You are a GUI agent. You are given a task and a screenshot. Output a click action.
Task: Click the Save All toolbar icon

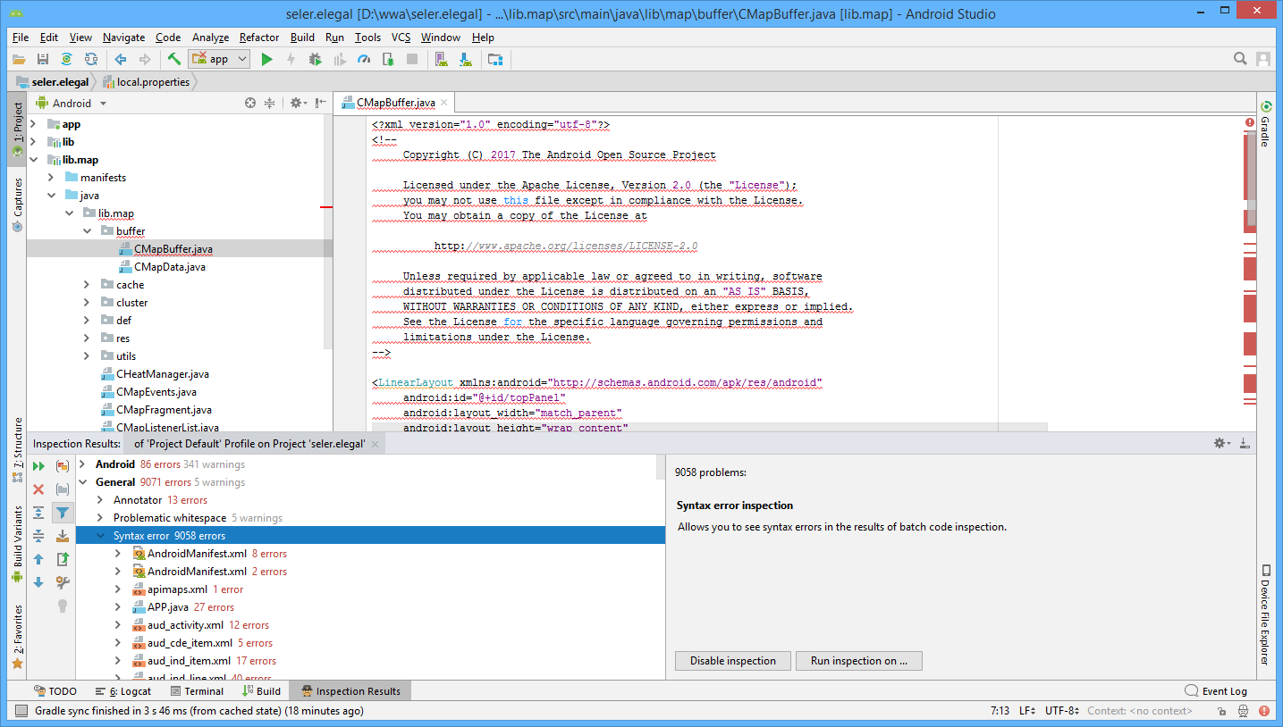point(43,59)
